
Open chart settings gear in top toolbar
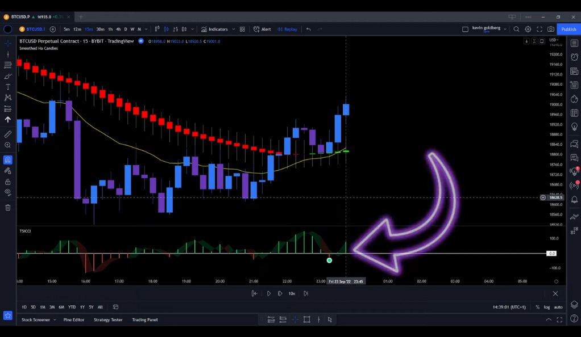pos(528,30)
